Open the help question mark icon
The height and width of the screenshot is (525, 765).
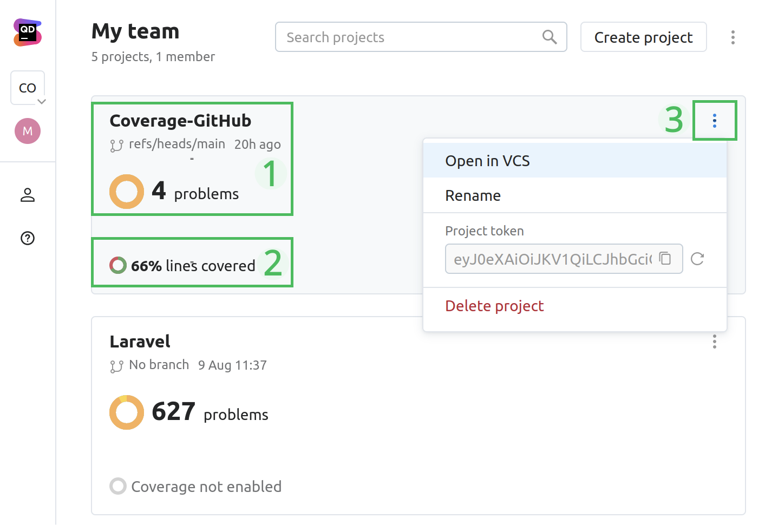(28, 238)
